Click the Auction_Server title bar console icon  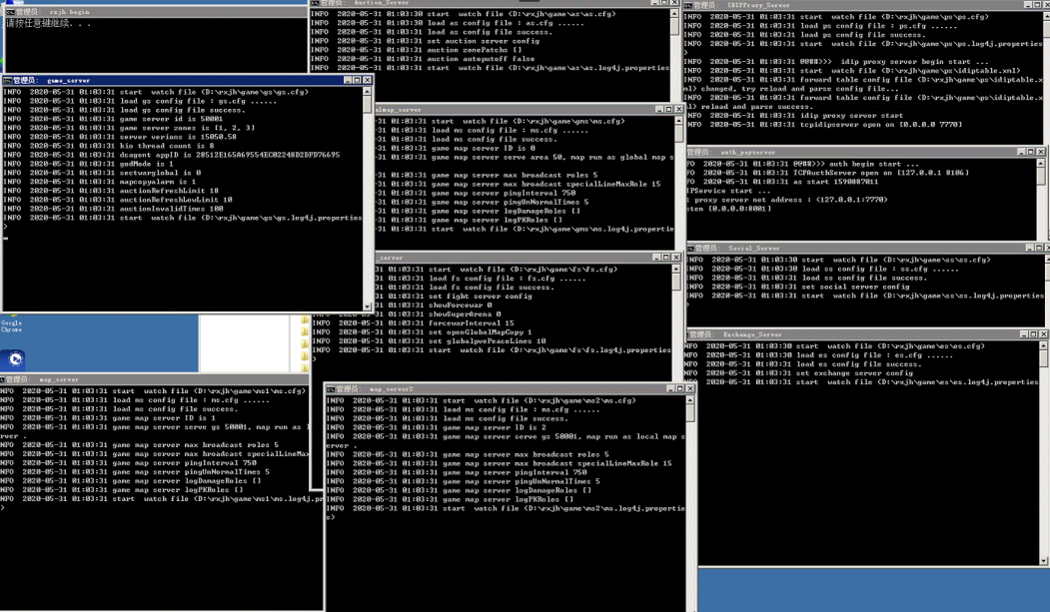coord(316,3)
